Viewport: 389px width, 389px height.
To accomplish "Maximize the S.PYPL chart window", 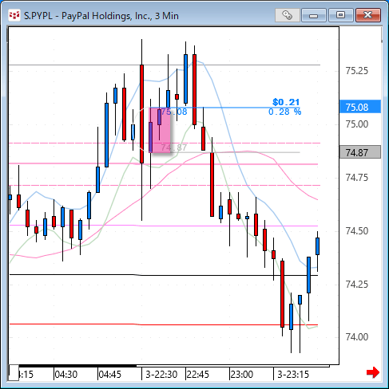I will (340, 15).
